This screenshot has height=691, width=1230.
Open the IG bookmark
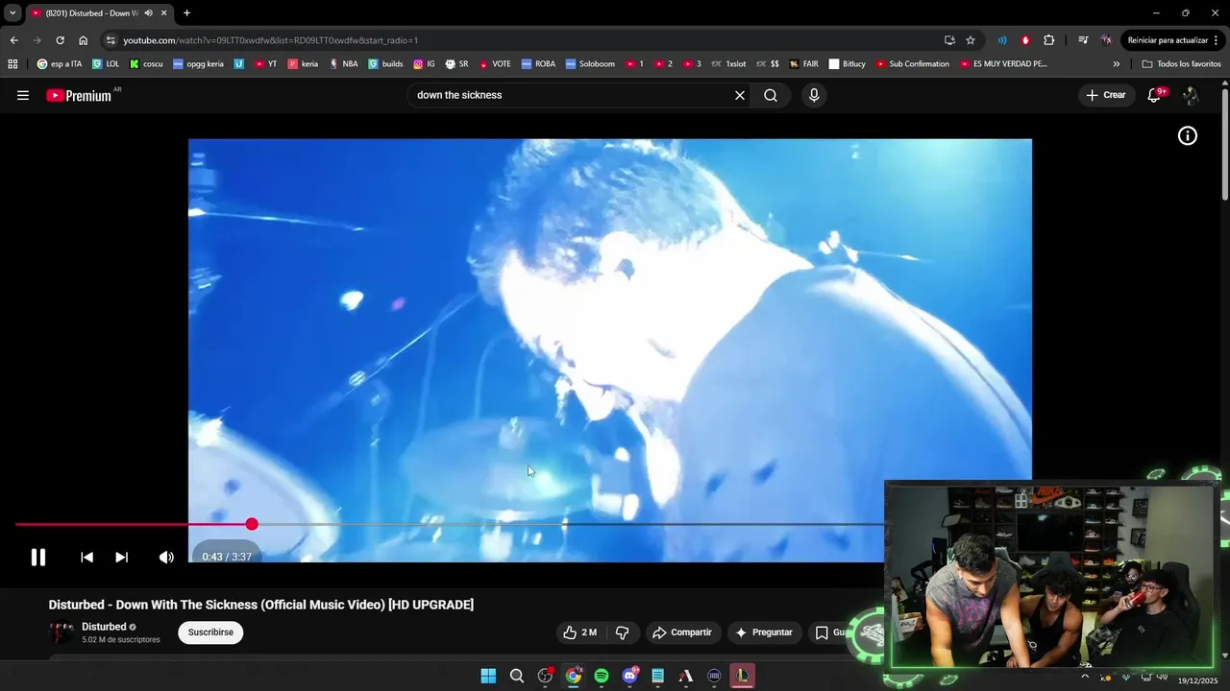pos(424,64)
